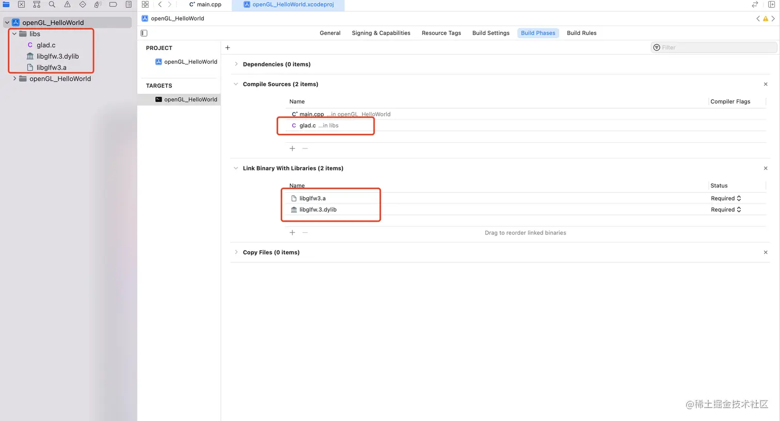
Task: Add a file to Compile Sources
Action: [293, 148]
